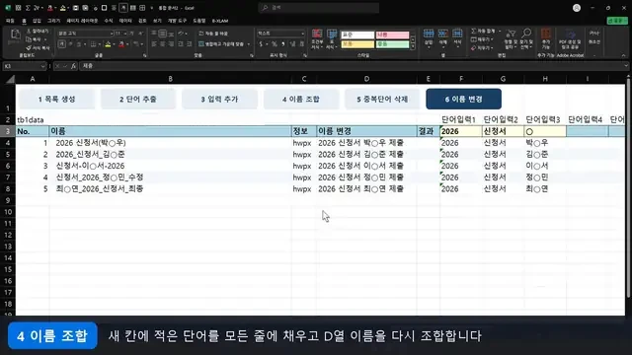This screenshot has height=355, width=632.
Task: Switch to the 수식 (Formulas) tab
Action: 109,21
